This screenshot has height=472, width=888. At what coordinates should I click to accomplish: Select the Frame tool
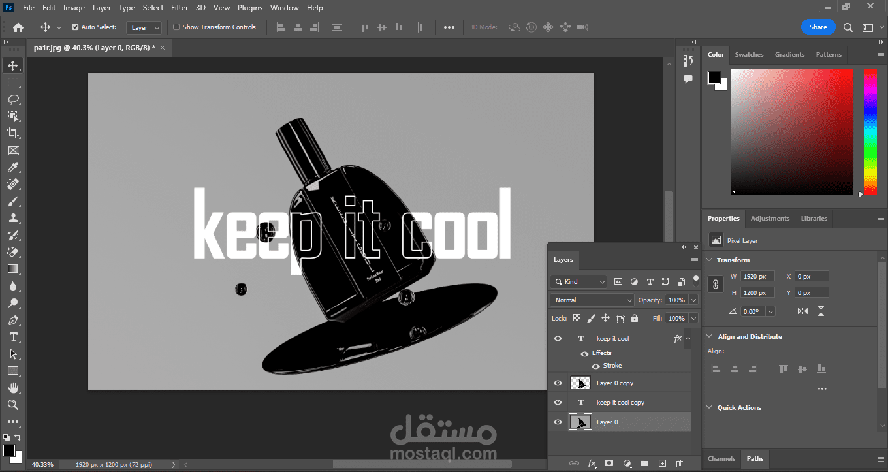point(12,150)
